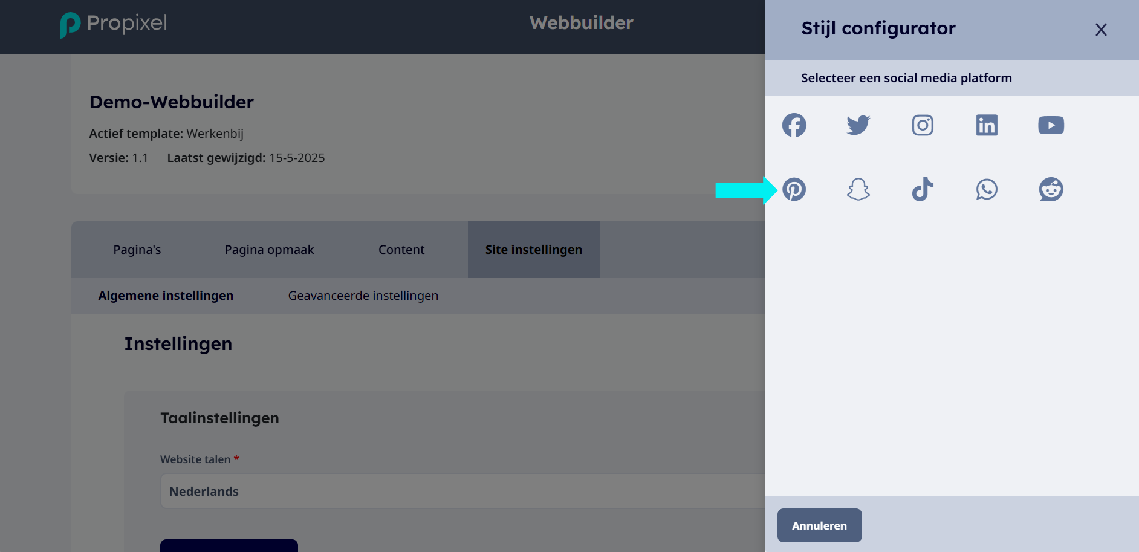Image resolution: width=1139 pixels, height=552 pixels.
Task: Select the WhatsApp icon
Action: (x=987, y=189)
